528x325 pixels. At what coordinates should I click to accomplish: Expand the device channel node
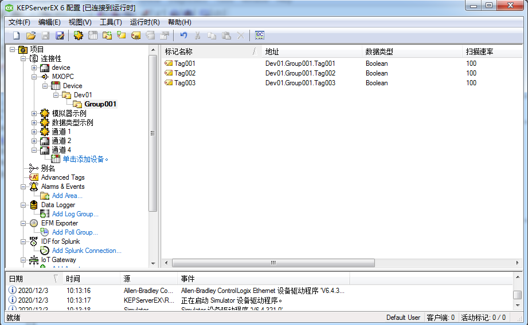[34, 68]
